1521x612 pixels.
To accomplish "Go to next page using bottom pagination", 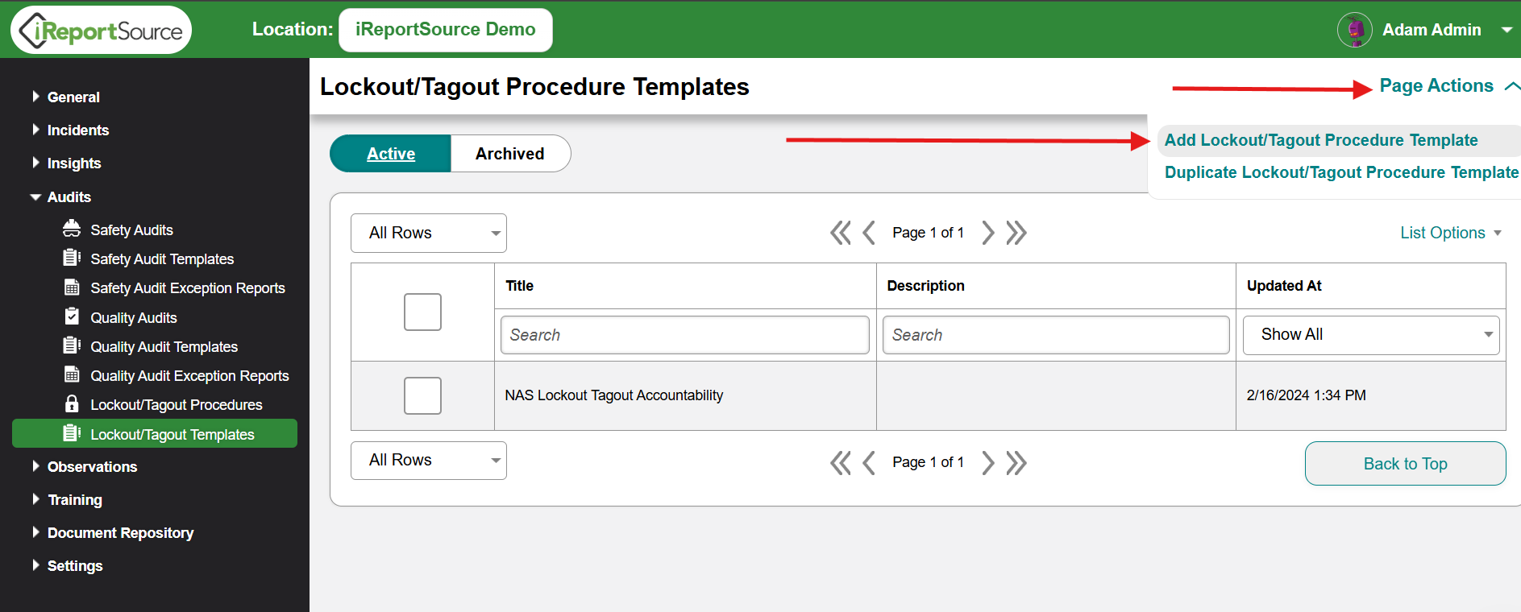I will pos(987,463).
